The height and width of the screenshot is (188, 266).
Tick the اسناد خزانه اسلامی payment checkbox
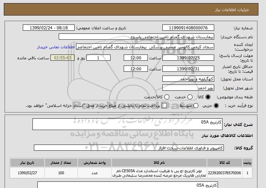point(164,106)
